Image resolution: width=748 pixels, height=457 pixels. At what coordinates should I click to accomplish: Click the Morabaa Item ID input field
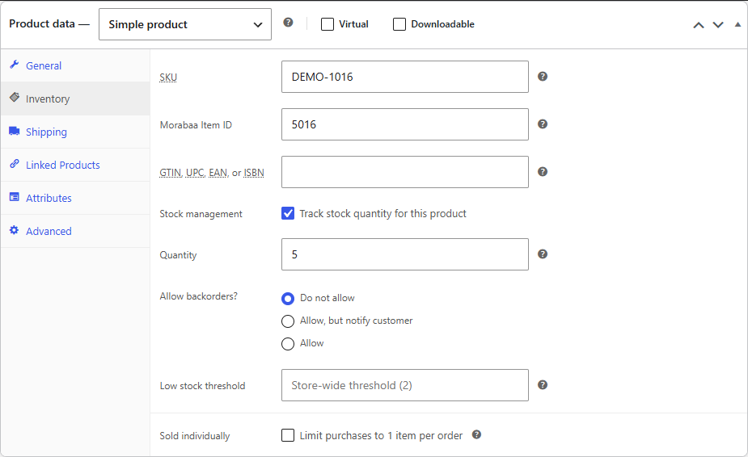pos(405,124)
